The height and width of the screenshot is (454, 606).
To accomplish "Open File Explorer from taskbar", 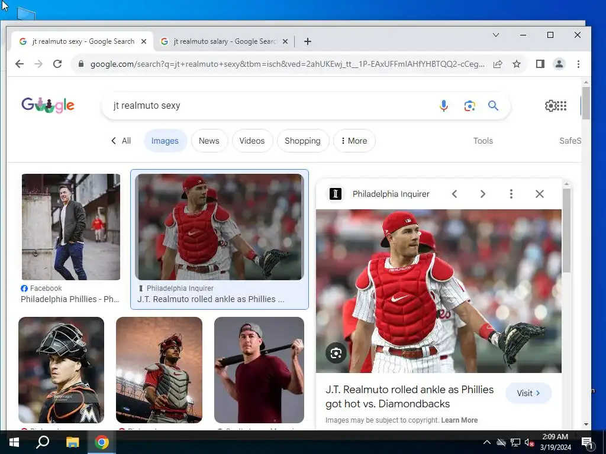I will pyautogui.click(x=72, y=442).
